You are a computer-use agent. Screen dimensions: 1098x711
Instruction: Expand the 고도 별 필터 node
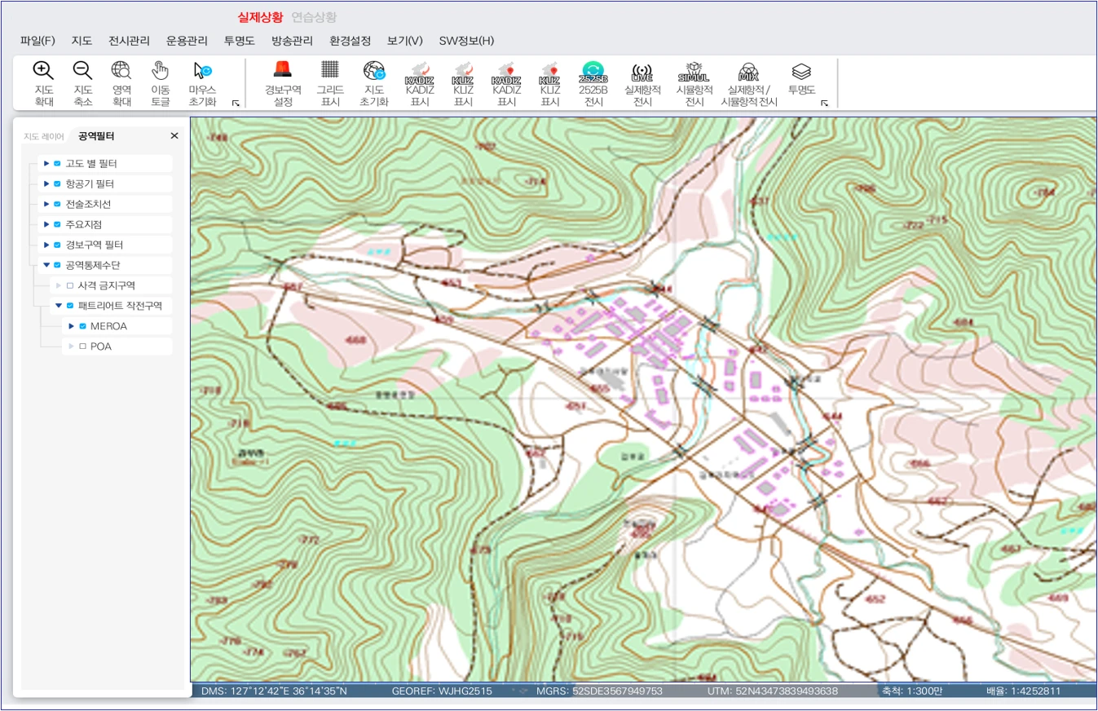[46, 163]
